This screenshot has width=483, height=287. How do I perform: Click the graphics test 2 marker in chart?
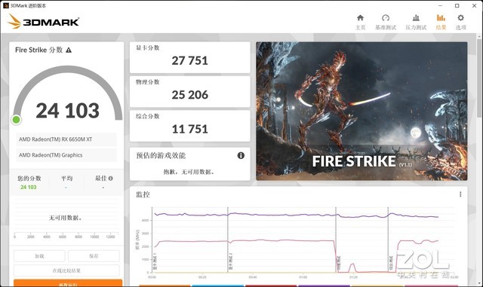point(231,262)
